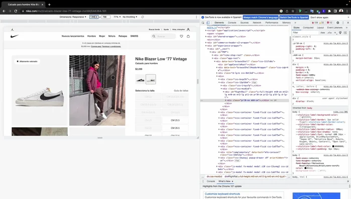Open Guía de tallas link
351x199 pixels.
coord(181,91)
